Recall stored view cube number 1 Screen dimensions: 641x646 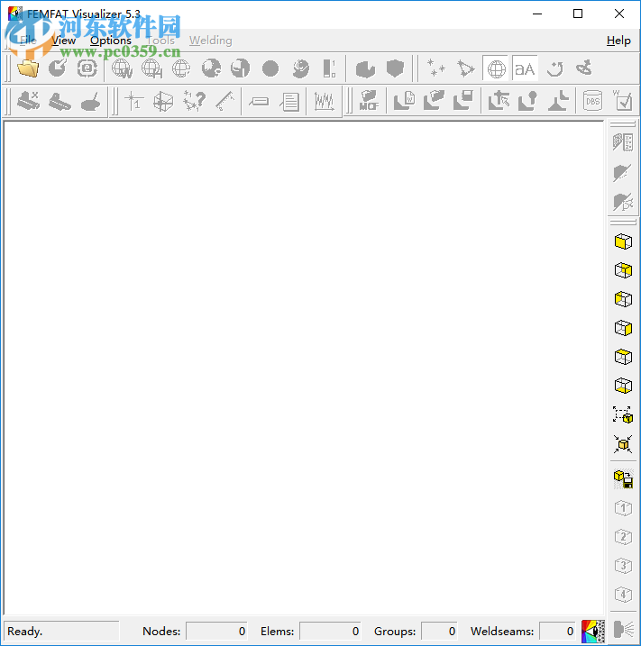(x=623, y=508)
